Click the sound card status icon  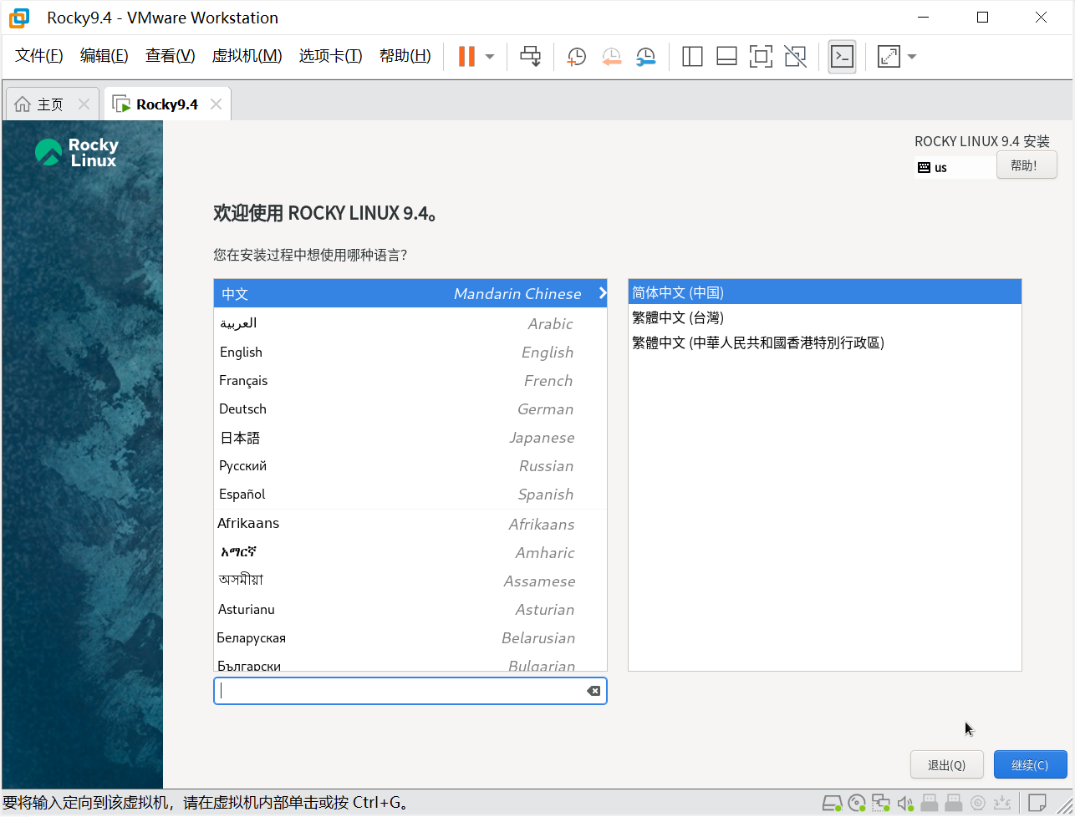pos(905,804)
